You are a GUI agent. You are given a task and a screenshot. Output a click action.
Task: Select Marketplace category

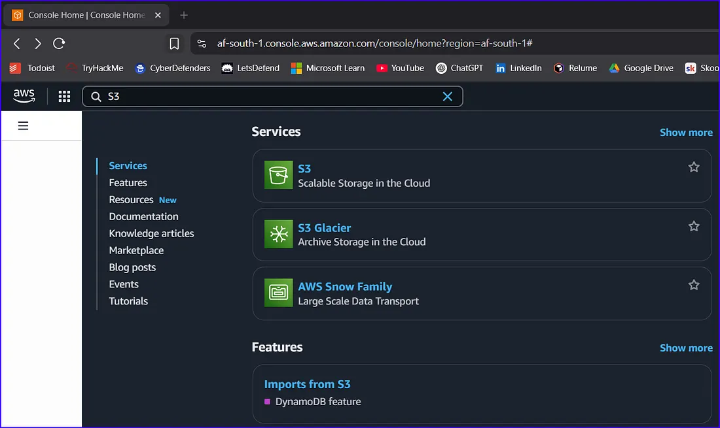[x=136, y=251]
